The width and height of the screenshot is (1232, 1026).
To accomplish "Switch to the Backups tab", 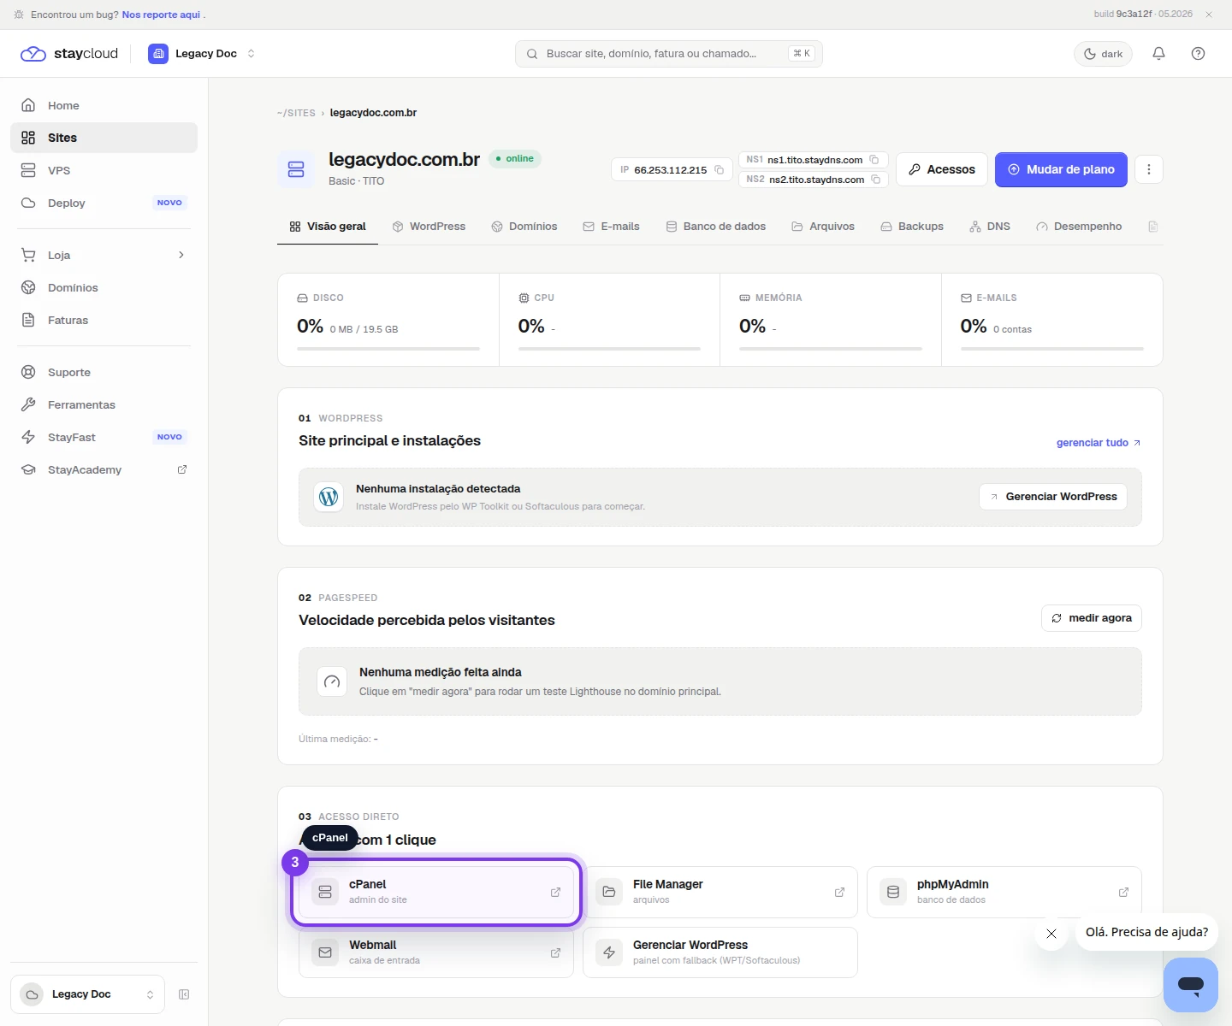I will point(912,227).
